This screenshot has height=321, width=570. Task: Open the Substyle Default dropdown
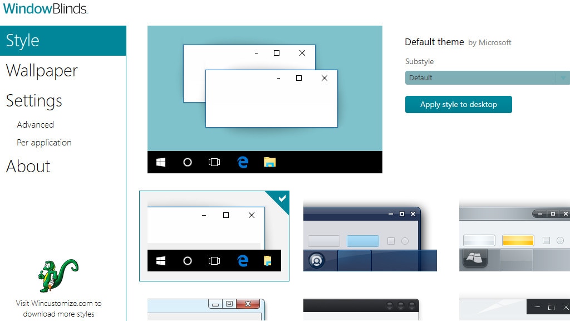[488, 77]
